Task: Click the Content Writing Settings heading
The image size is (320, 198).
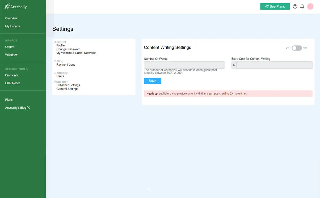Action: (167, 48)
